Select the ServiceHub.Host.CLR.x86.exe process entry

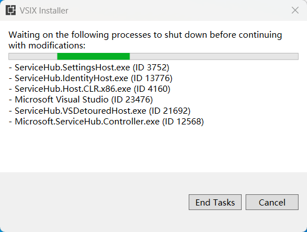pyautogui.click(x=90, y=89)
